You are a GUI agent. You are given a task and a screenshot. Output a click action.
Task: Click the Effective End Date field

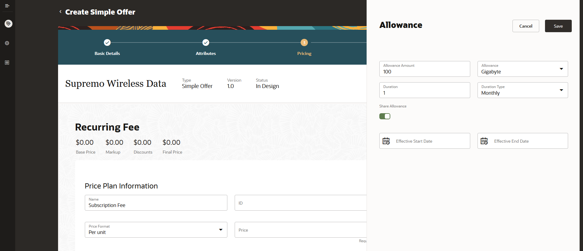(x=523, y=141)
